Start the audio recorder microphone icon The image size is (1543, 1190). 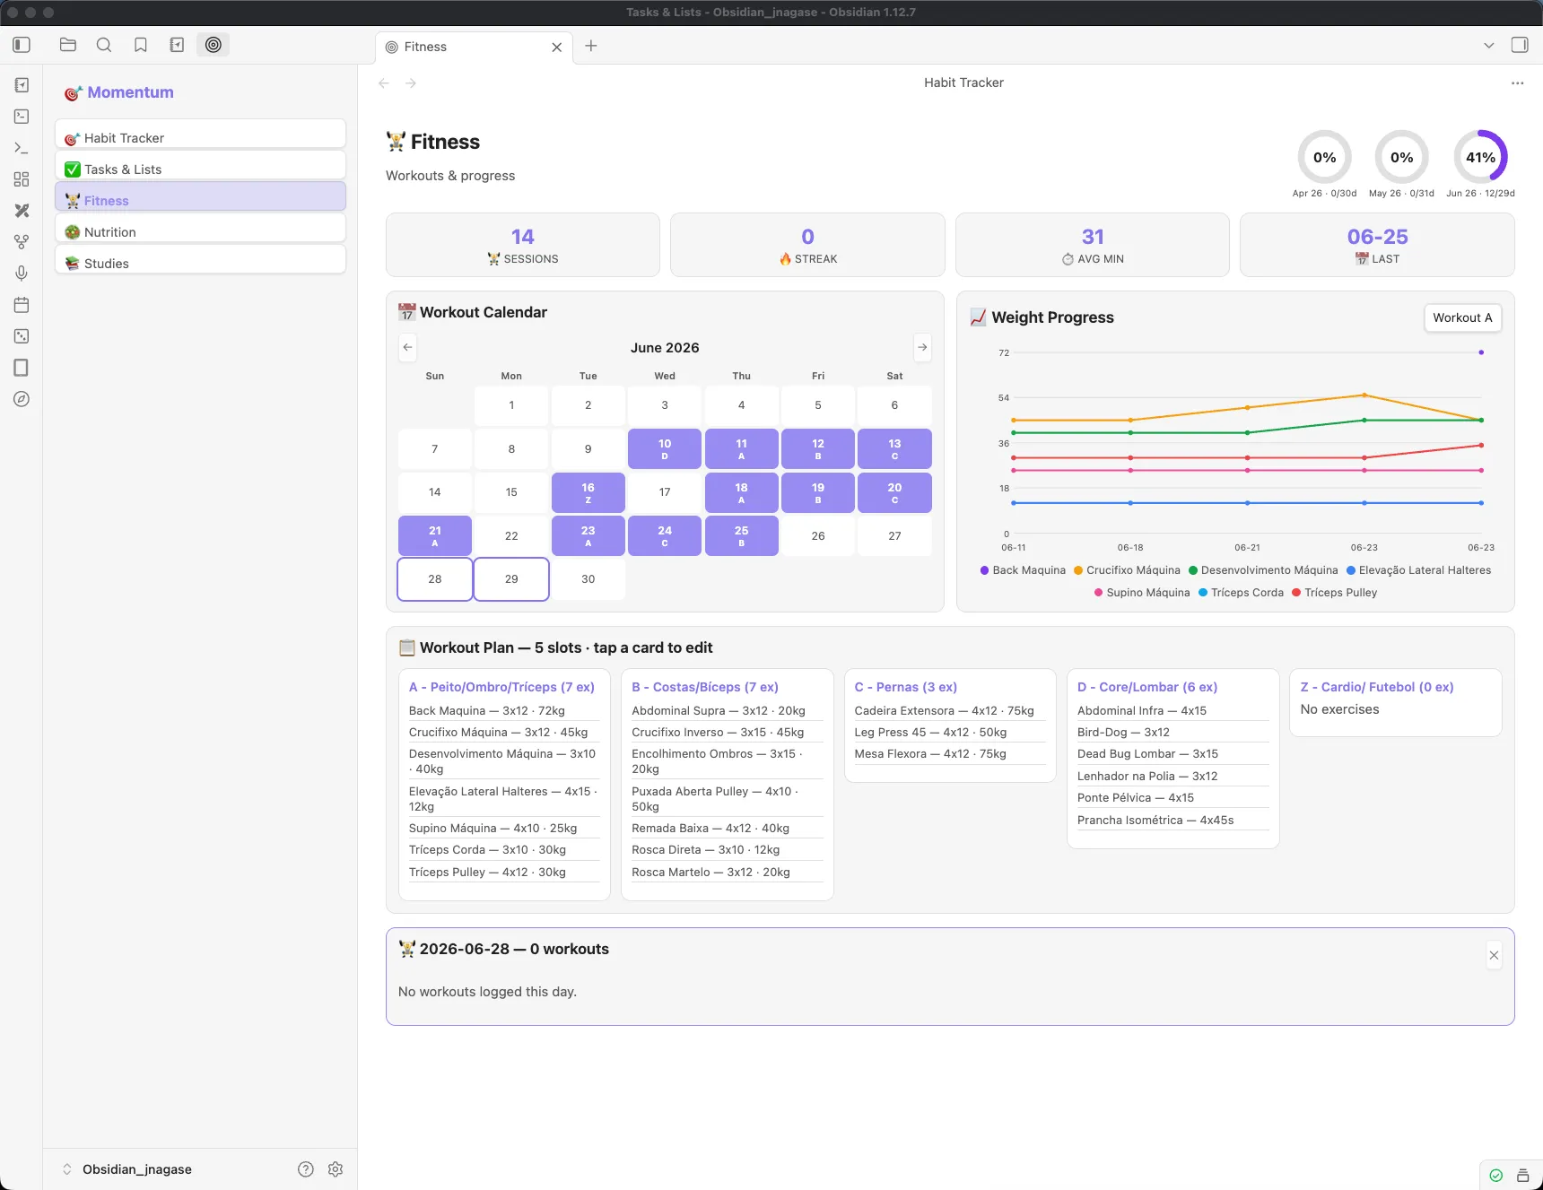click(x=22, y=274)
